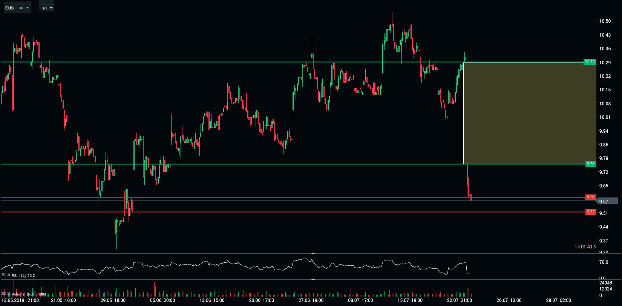Click the 9.65 price axis label

click(x=604, y=186)
